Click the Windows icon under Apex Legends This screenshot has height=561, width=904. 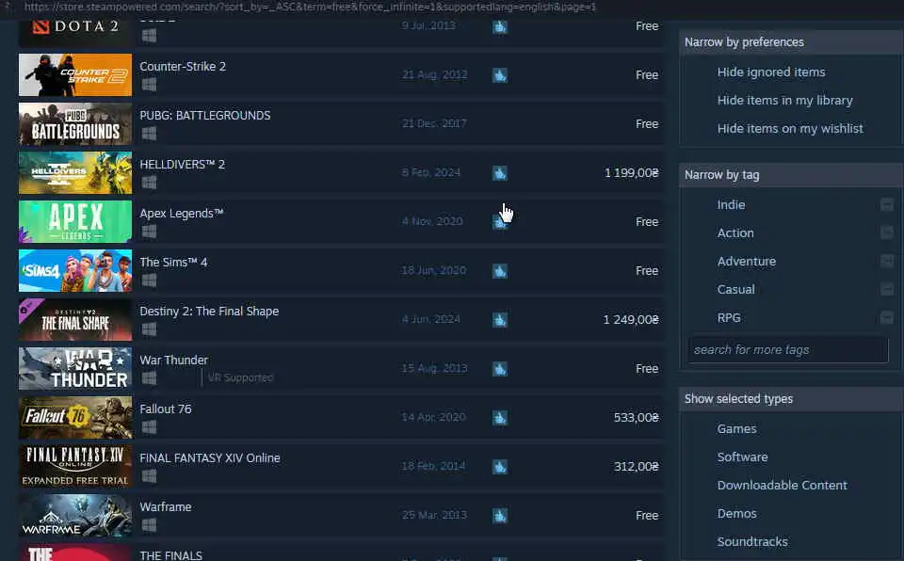149,232
